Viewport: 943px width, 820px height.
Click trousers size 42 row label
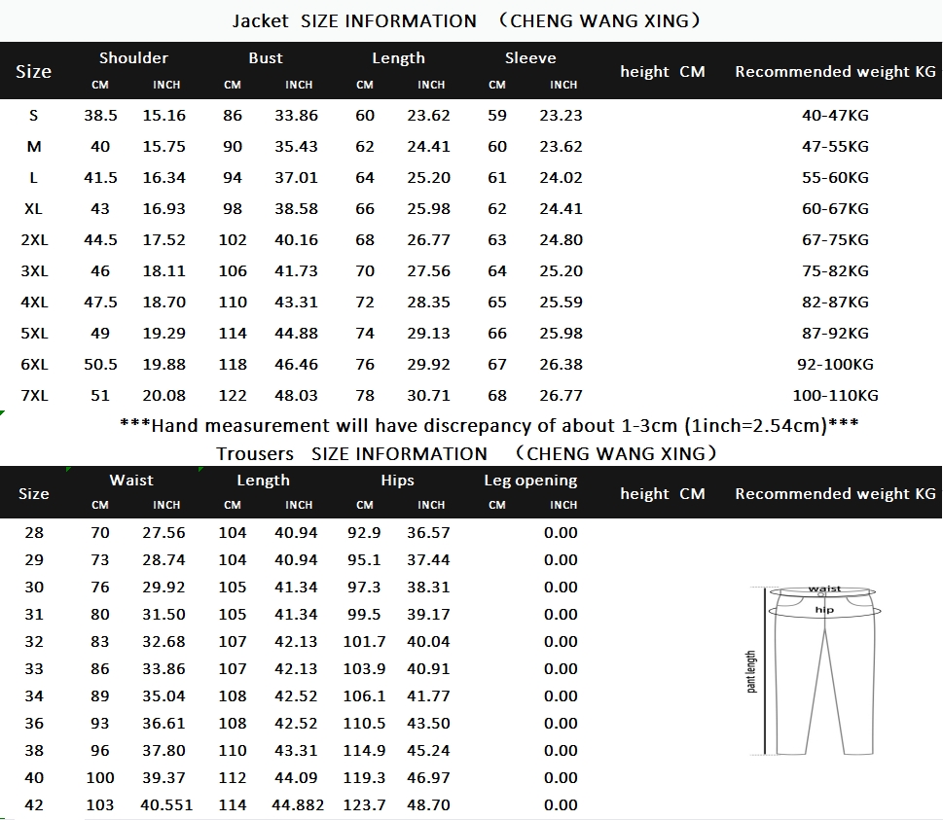point(34,805)
